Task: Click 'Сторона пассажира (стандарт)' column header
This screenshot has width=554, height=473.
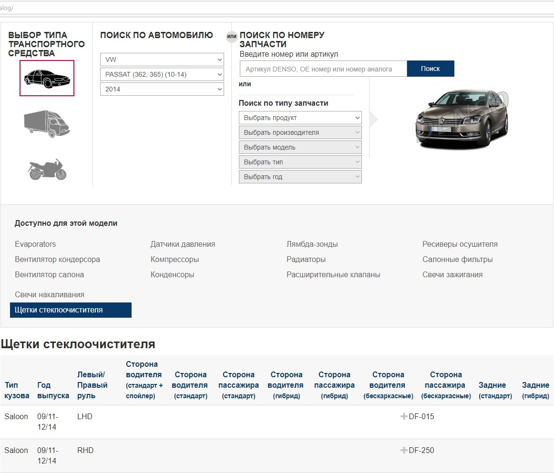Action: (x=238, y=385)
